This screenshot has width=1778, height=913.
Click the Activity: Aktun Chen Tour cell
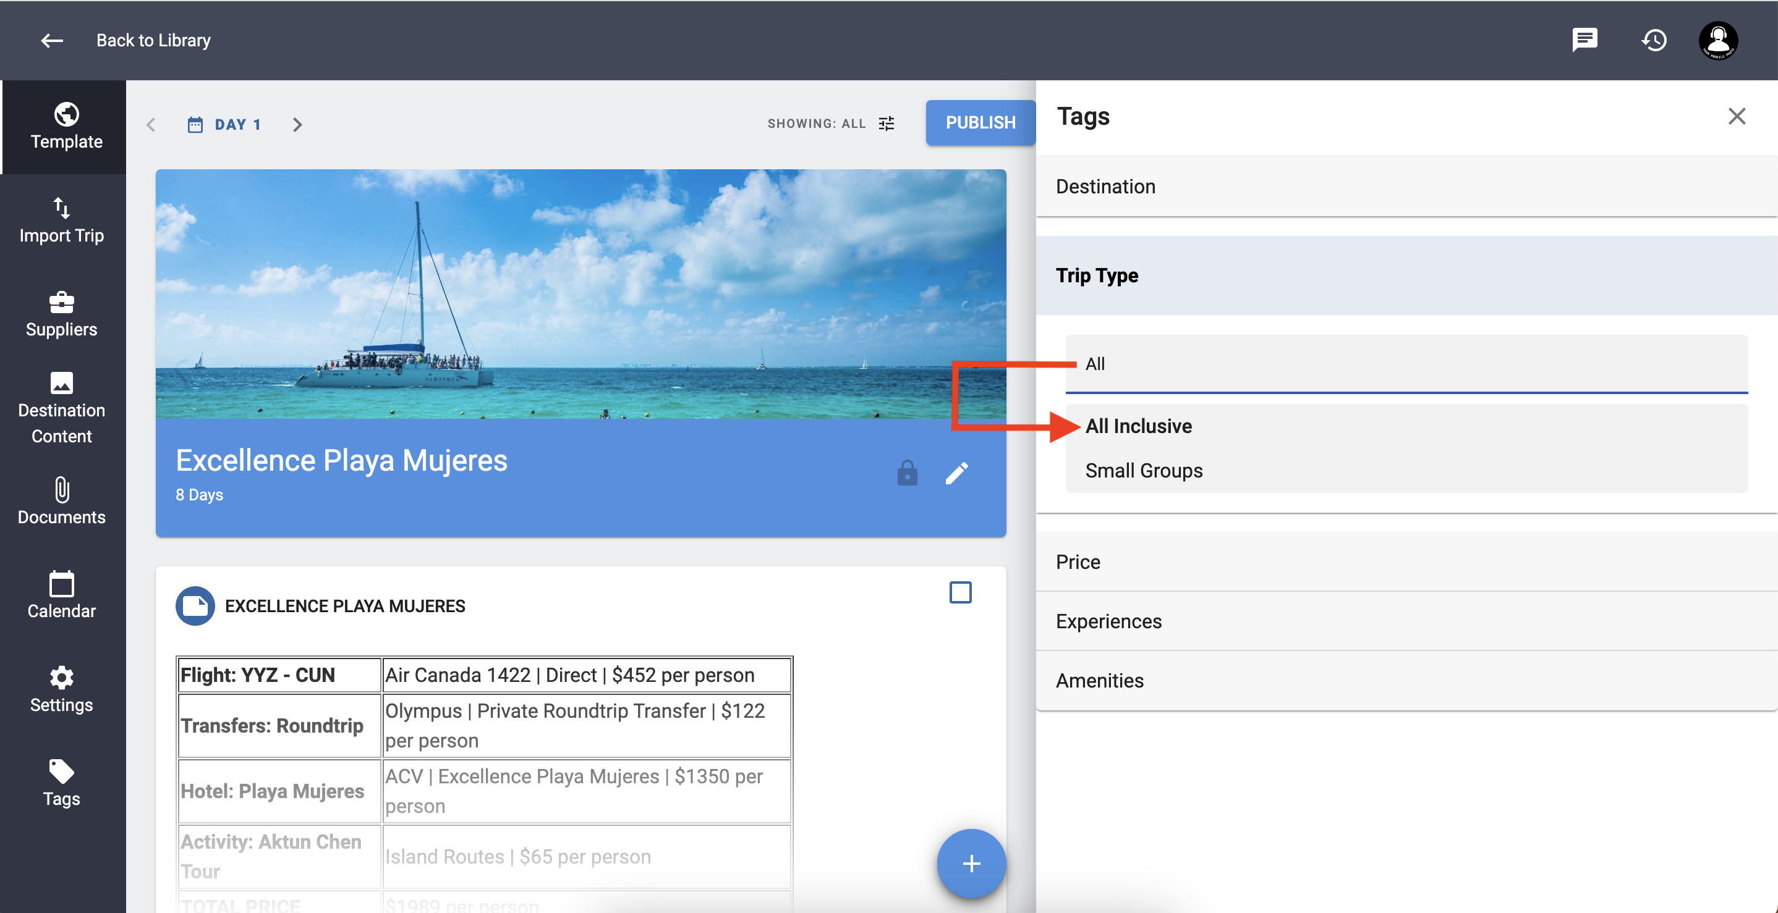(x=279, y=856)
